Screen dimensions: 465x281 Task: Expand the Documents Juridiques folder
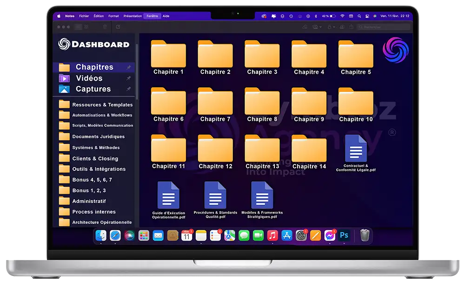98,137
